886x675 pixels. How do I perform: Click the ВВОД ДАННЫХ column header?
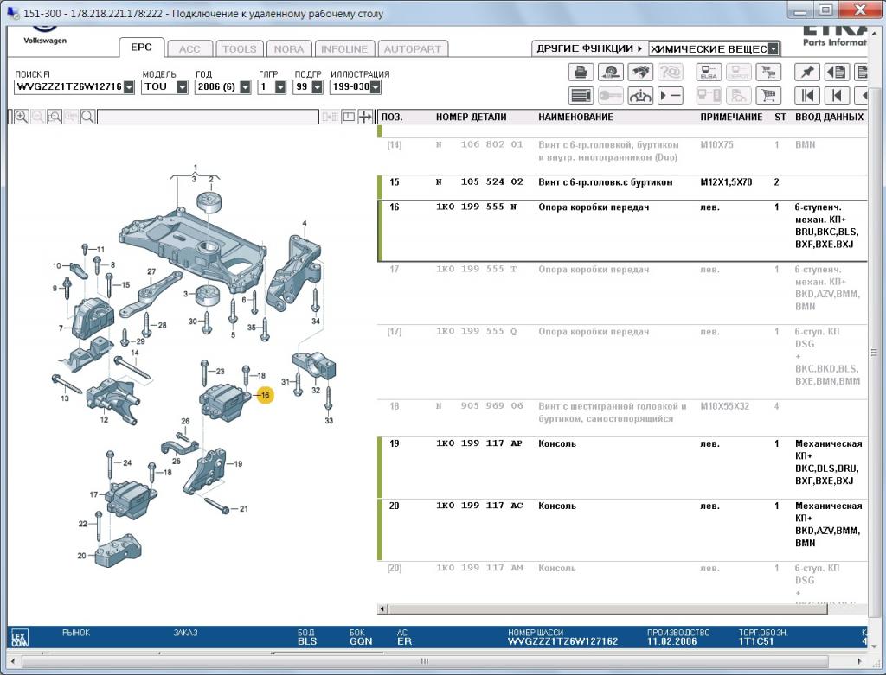[x=830, y=117]
